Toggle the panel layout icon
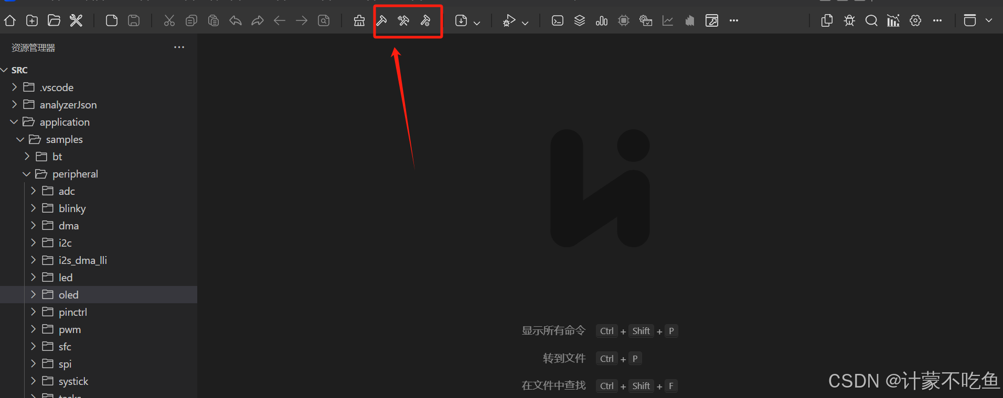The height and width of the screenshot is (398, 1003). click(x=970, y=20)
